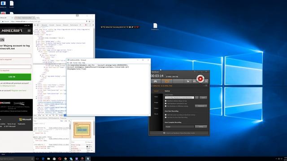Screen dimensions: 287x161
Task: Click Auto Complete Recording 'Disable' field
Action: point(179,127)
